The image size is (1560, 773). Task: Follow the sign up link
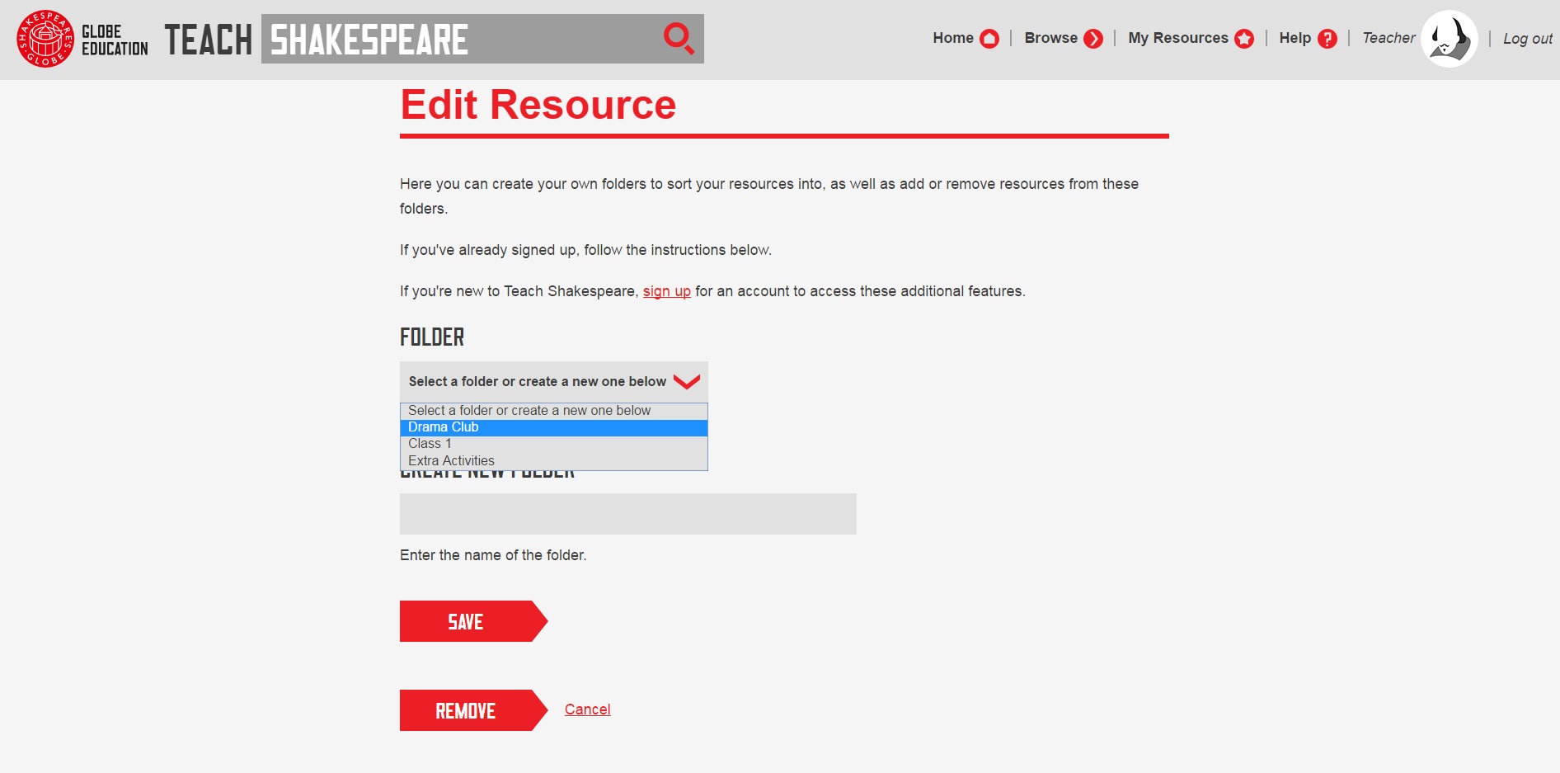click(x=667, y=291)
